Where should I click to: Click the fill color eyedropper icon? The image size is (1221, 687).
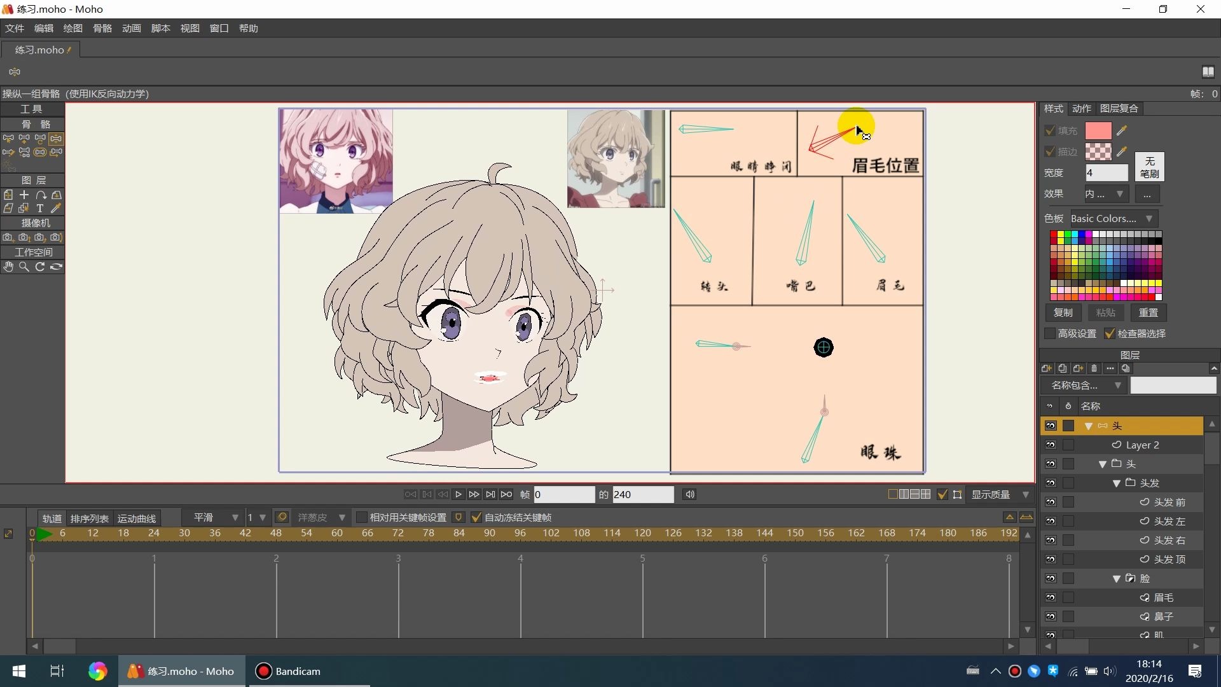(1122, 130)
